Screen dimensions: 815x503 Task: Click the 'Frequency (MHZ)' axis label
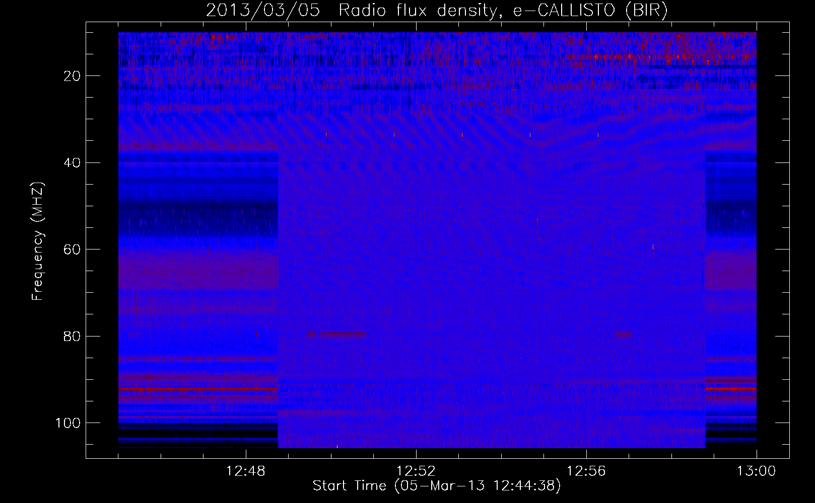(38, 241)
